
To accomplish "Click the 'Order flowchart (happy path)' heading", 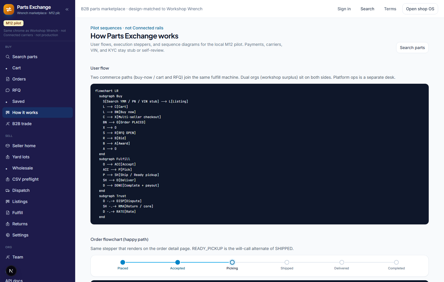I will (119, 239).
